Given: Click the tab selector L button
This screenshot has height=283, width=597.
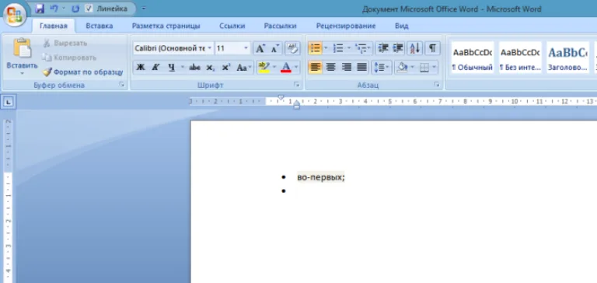Looking at the screenshot, I should click(x=9, y=102).
